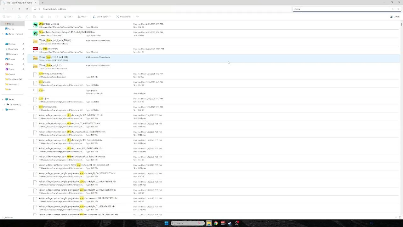Go up one folder level
403x227 pixels.
point(19,9)
